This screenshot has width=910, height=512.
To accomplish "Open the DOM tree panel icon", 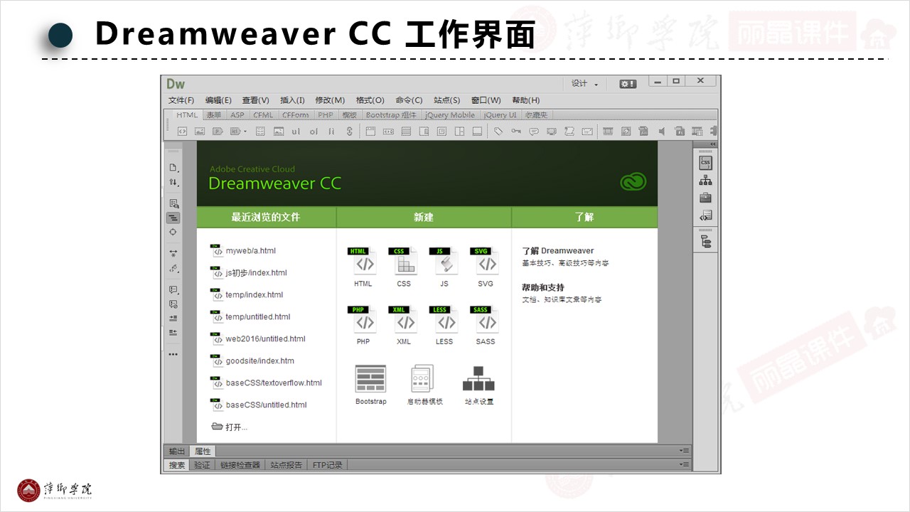I will point(705,241).
